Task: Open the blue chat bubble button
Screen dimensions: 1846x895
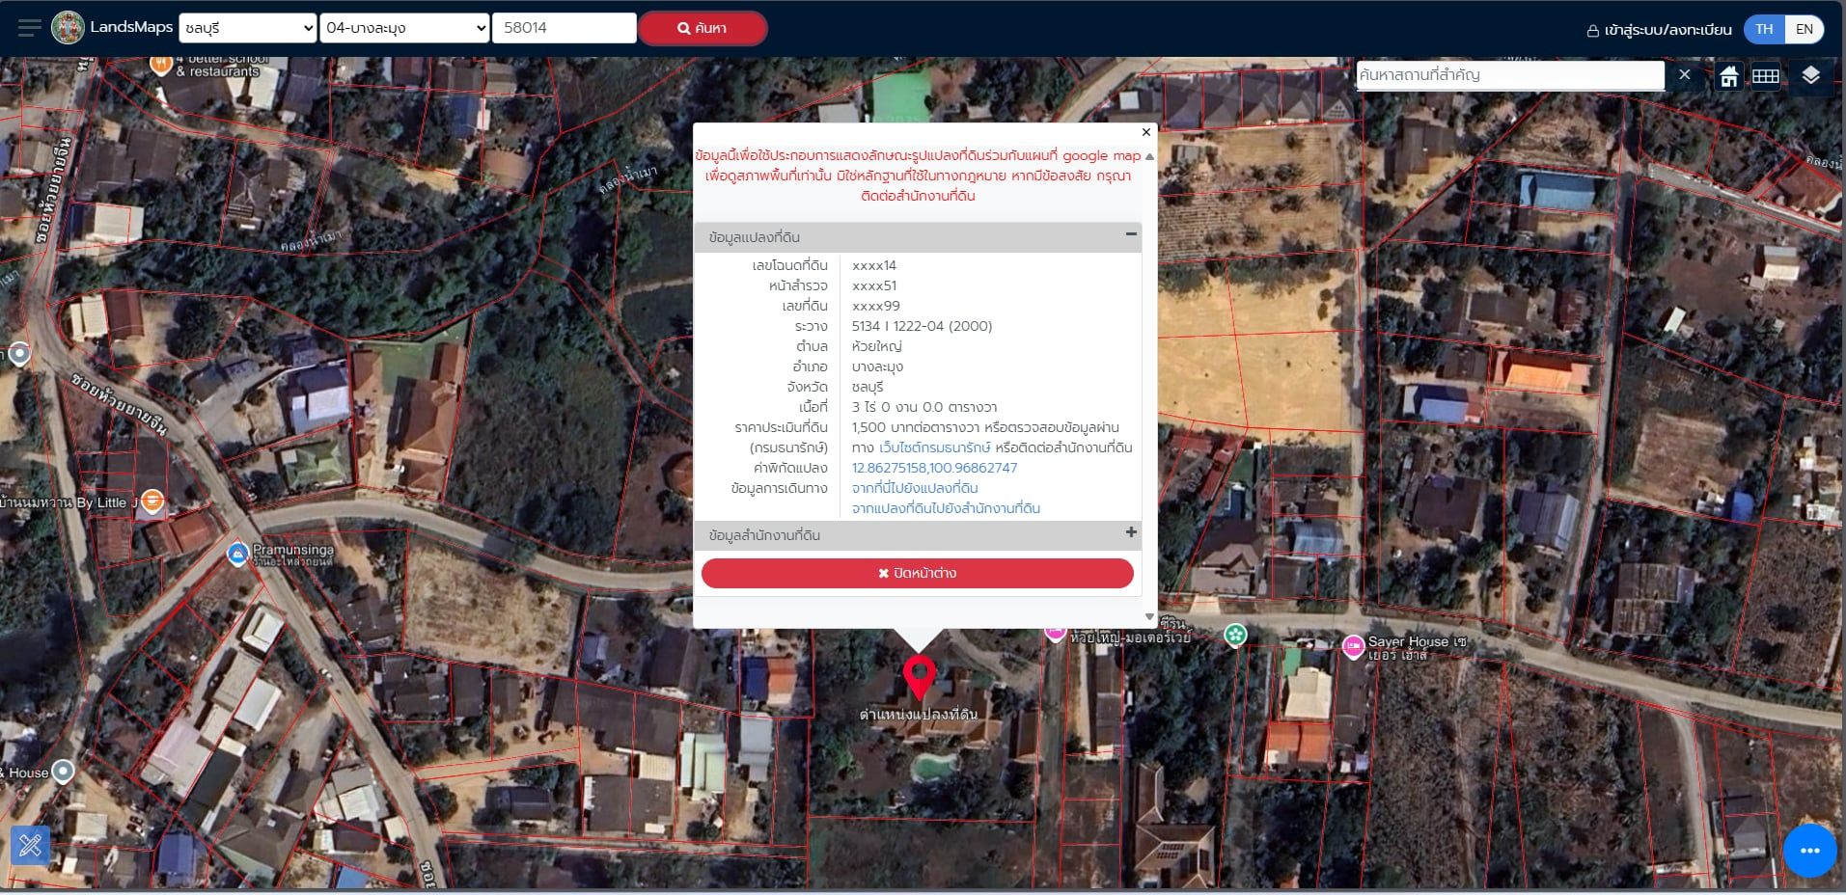Action: coord(1809,851)
